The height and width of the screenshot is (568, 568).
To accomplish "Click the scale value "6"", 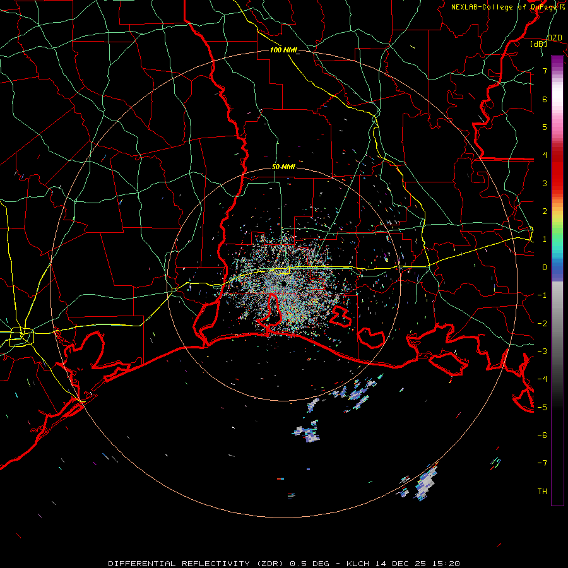I will [x=545, y=99].
